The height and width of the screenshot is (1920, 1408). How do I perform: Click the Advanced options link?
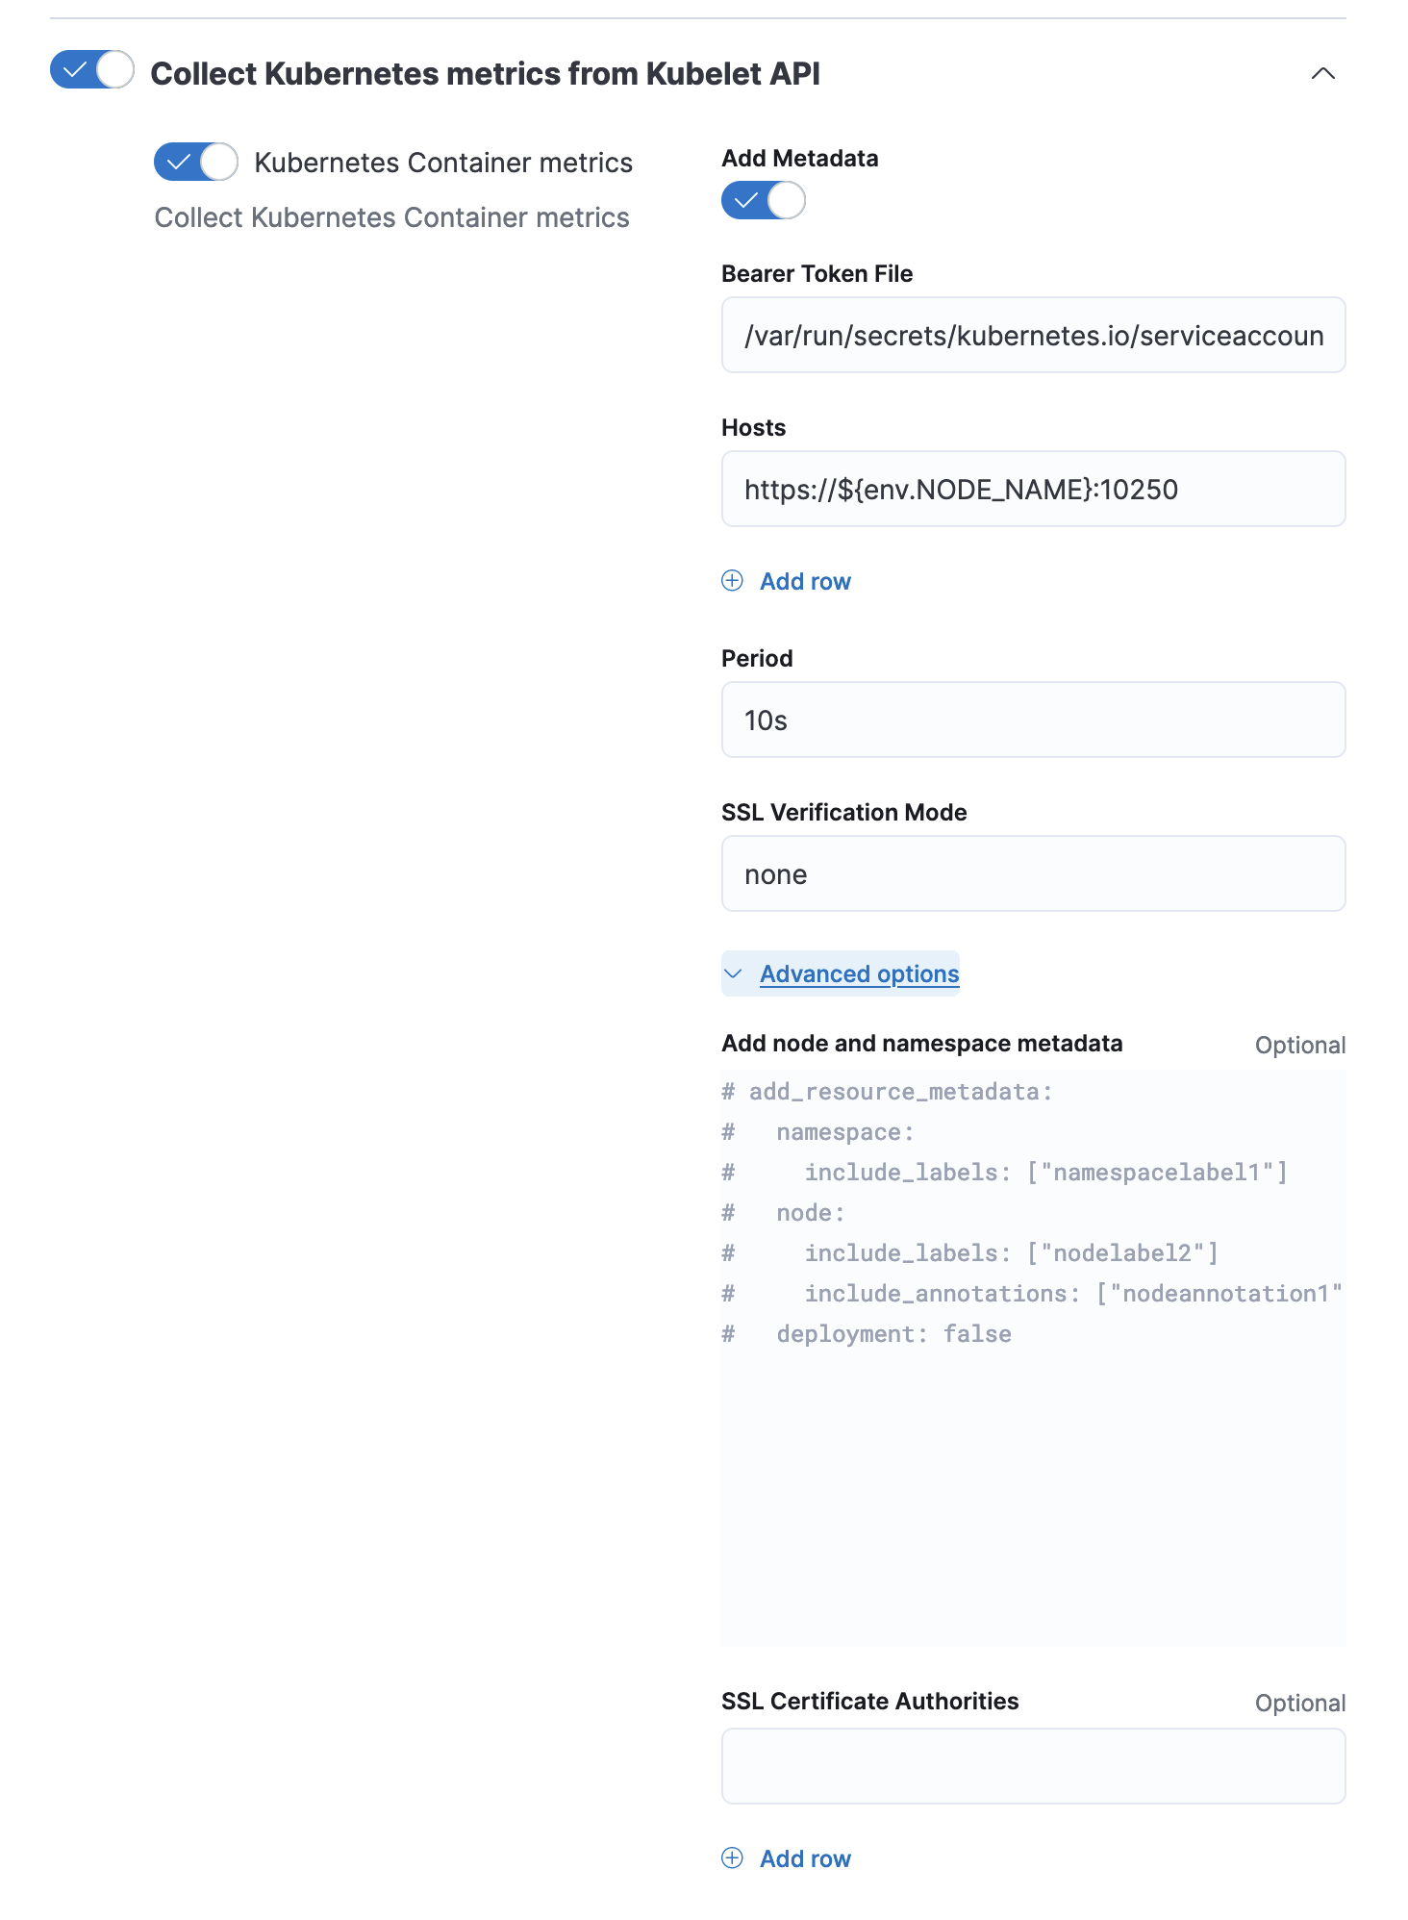(x=858, y=973)
